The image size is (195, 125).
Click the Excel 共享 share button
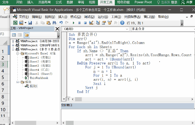pyautogui.click(x=187, y=2)
